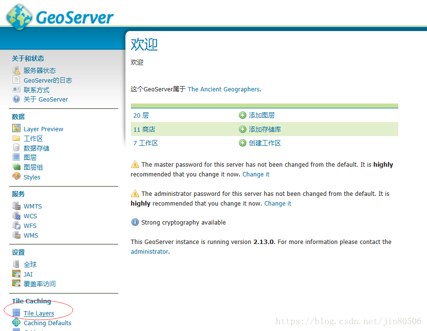Screen dimensions: 427x331
Task: Click the green plus icon for 添加存储库
Action: (242, 129)
